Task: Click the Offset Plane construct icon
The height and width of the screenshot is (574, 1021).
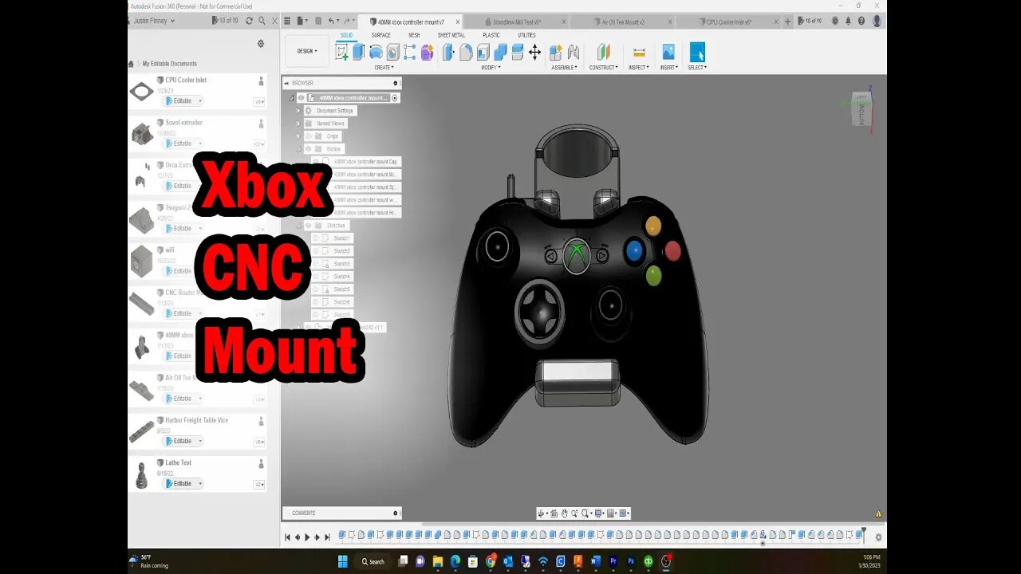Action: [604, 53]
